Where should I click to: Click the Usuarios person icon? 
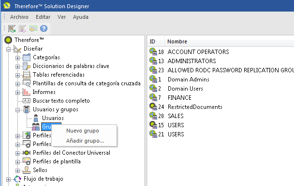coord(36,118)
